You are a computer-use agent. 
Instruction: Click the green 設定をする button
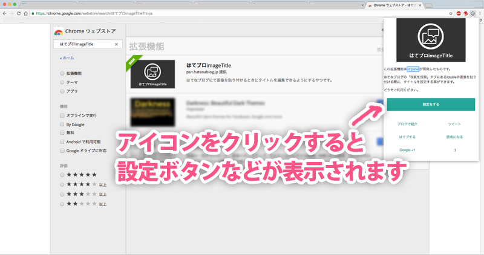coord(431,105)
